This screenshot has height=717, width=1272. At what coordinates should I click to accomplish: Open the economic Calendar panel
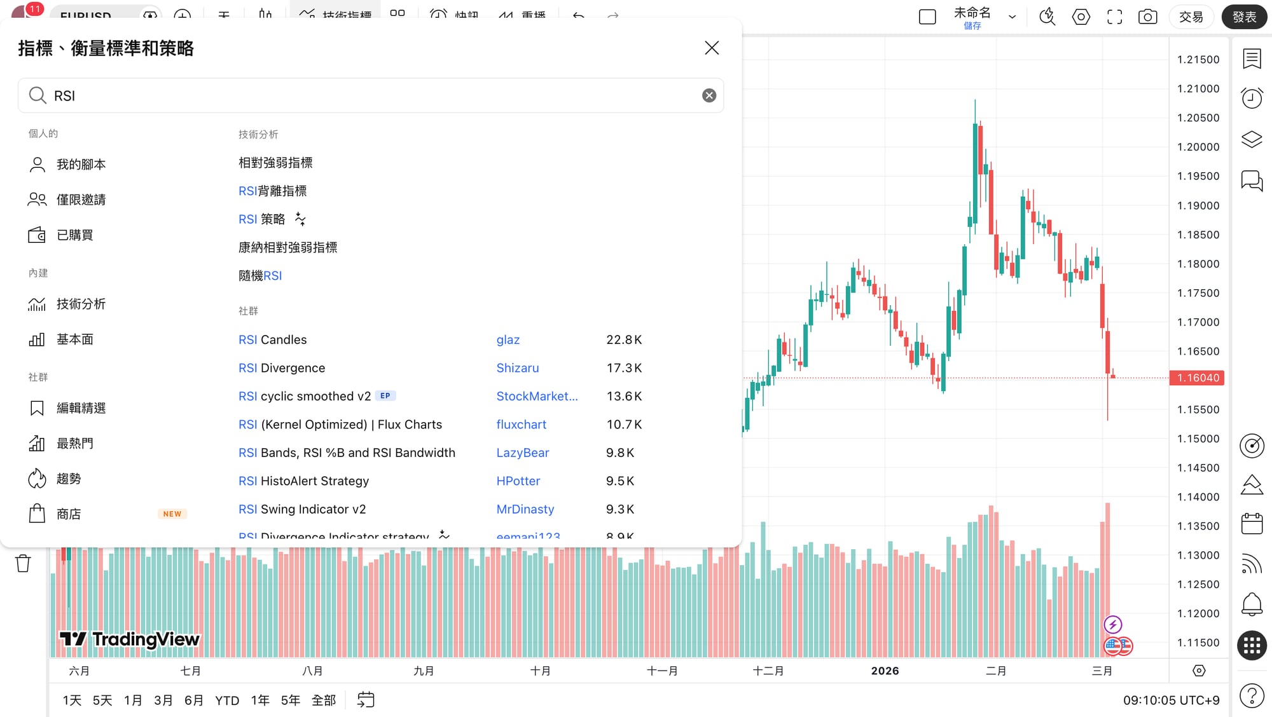pyautogui.click(x=1252, y=523)
